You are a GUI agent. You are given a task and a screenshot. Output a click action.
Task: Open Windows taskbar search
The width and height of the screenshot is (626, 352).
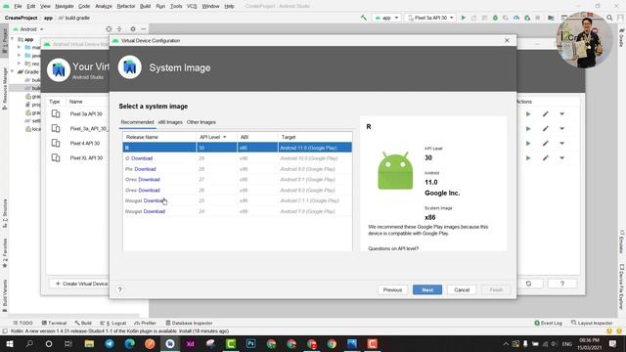point(29,343)
